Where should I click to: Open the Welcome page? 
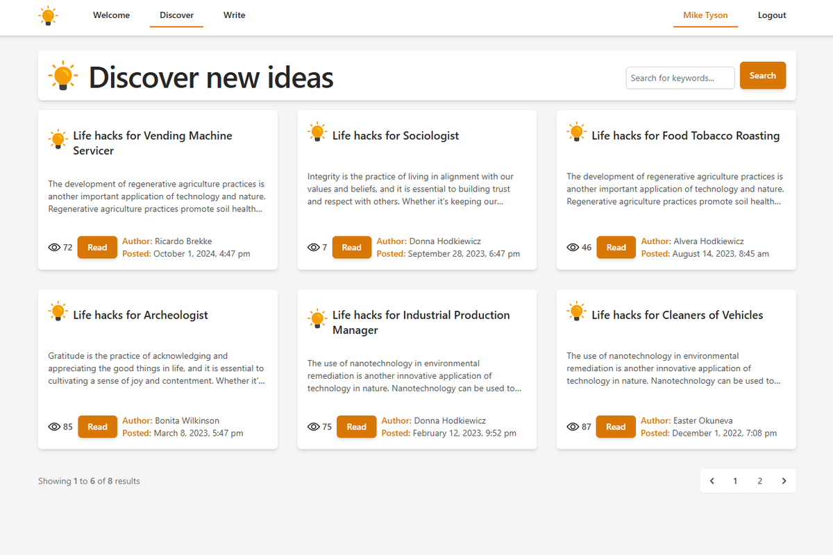point(111,15)
